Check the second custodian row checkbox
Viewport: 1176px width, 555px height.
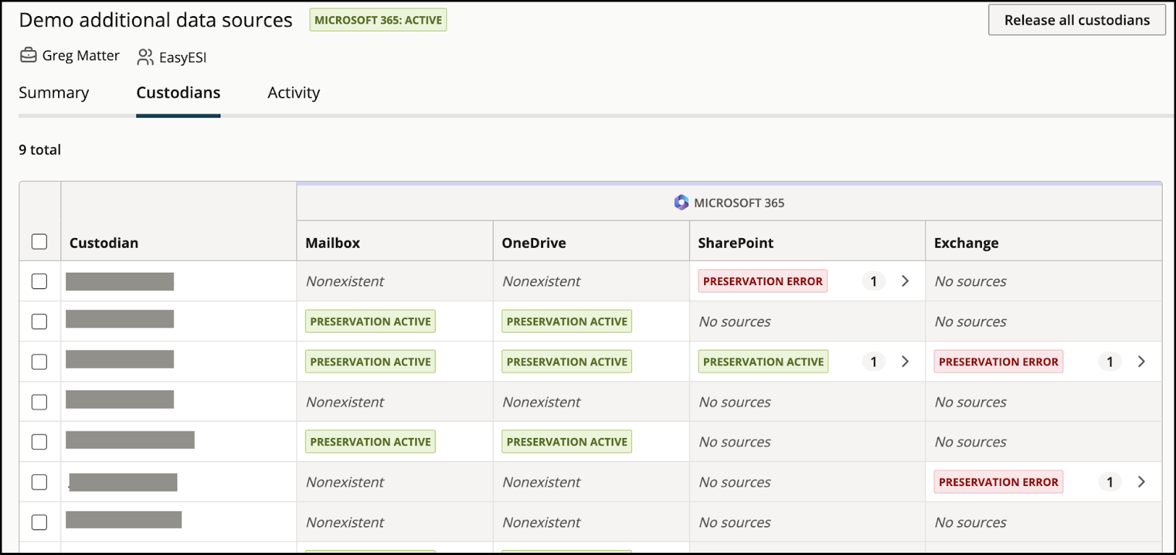point(40,322)
